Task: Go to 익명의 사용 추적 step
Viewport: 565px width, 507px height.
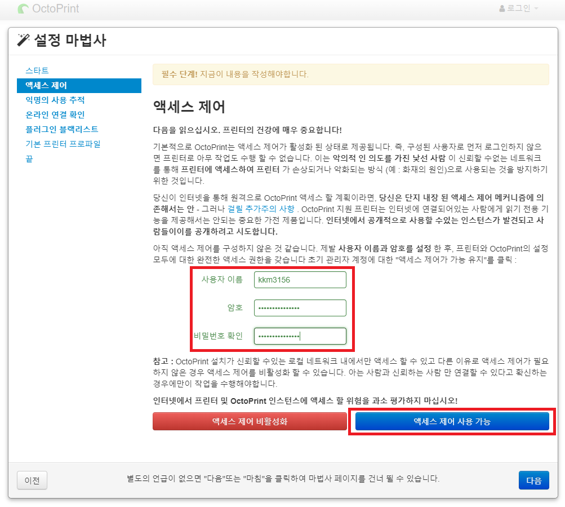Action: click(x=55, y=100)
